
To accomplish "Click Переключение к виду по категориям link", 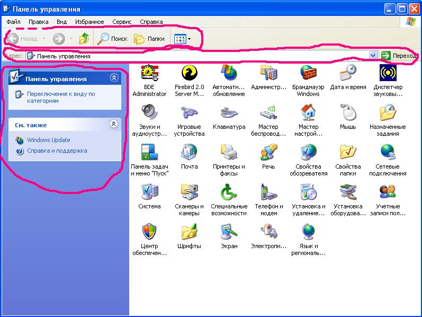I will click(x=61, y=97).
